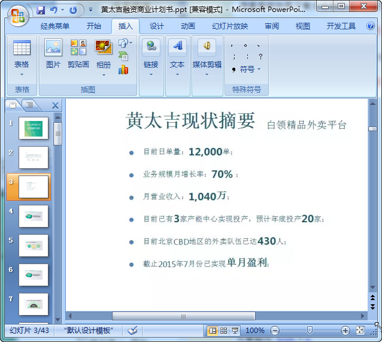This screenshot has width=382, height=342.
Task: Select the 插入 ribbon tab
Action: tap(126, 26)
